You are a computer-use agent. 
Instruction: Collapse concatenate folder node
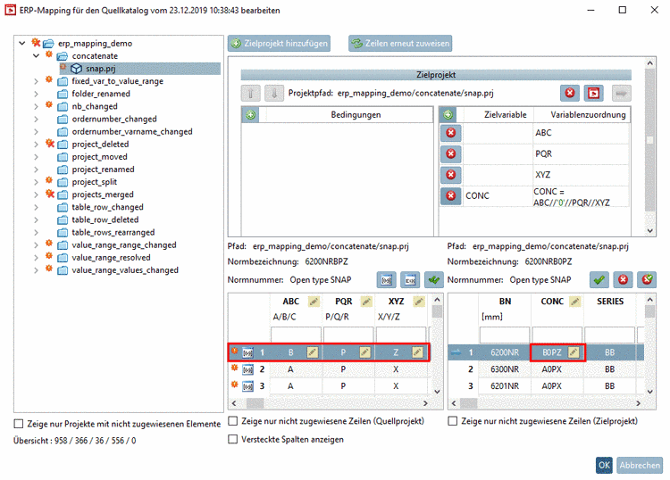click(x=36, y=55)
